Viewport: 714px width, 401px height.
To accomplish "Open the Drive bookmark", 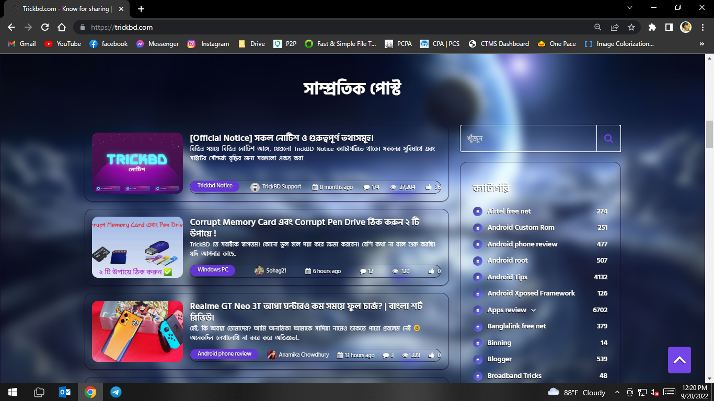I will (251, 44).
